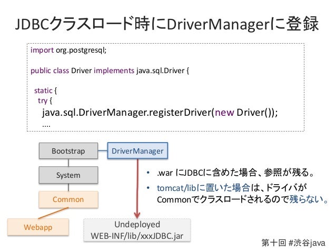Click the "public class Driver implements java.sql.Driver" line
Image resolution: width=336 pixels, height=252 pixels.
tap(110, 70)
